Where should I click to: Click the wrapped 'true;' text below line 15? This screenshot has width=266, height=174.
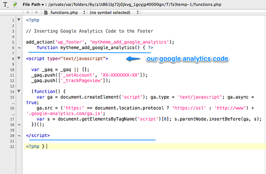point(32,103)
